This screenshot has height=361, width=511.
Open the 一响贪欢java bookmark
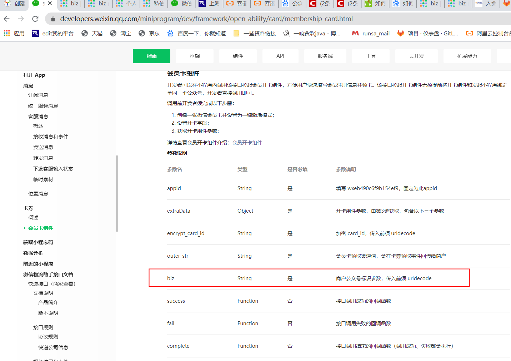click(312, 33)
